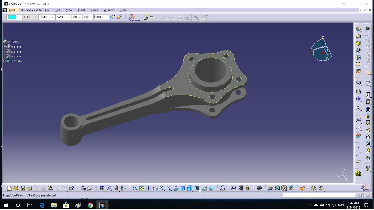374x210 pixels.
Task: Select yz plane in the tree
Action: point(16,51)
